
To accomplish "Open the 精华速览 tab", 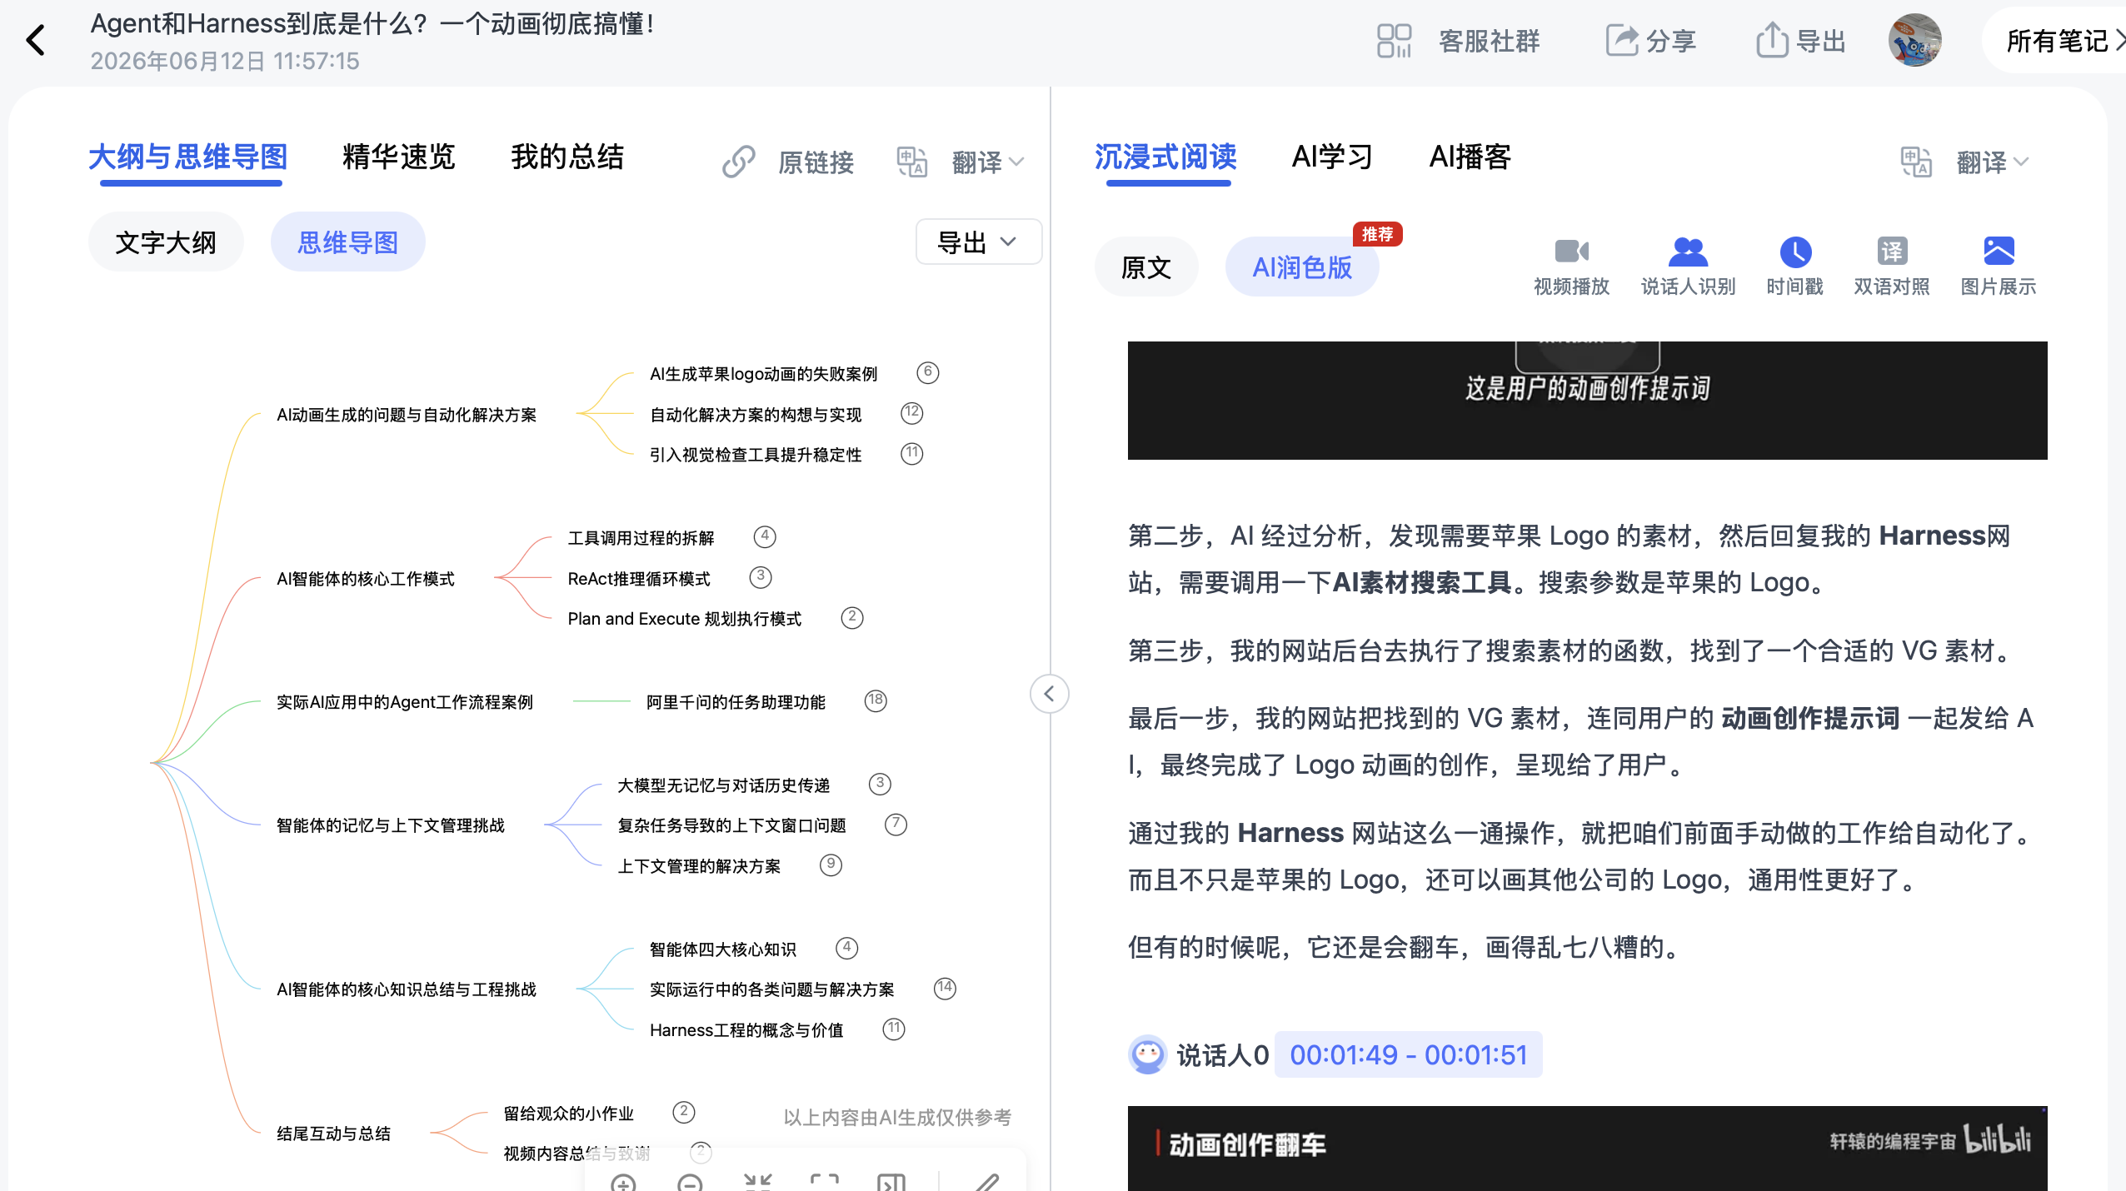I will tap(398, 157).
